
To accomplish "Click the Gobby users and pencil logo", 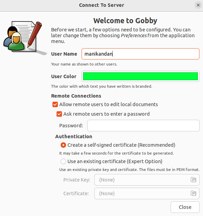I will coord(25,38).
